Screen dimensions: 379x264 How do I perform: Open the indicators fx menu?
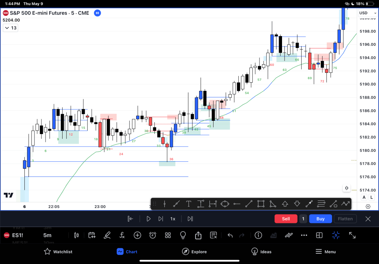122,235
